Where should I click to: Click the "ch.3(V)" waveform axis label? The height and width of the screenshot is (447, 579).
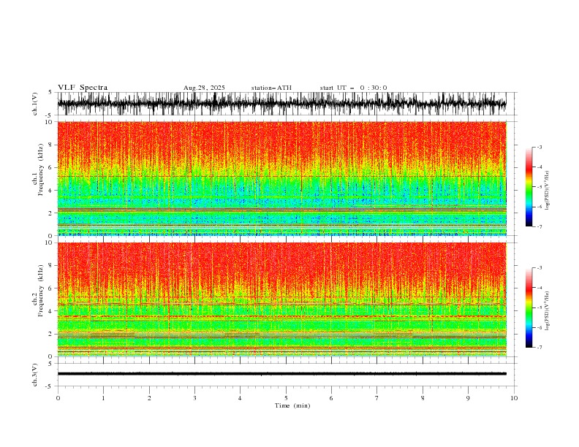(35, 375)
